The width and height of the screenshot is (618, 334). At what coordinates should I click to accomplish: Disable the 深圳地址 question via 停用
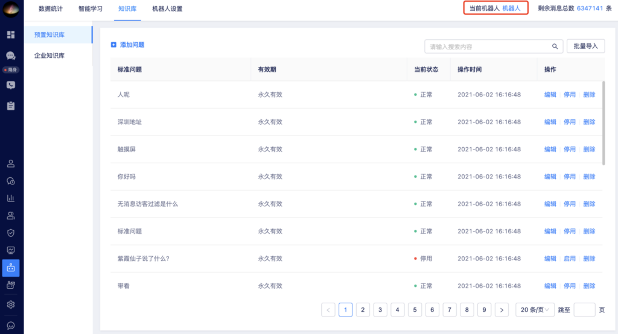570,122
